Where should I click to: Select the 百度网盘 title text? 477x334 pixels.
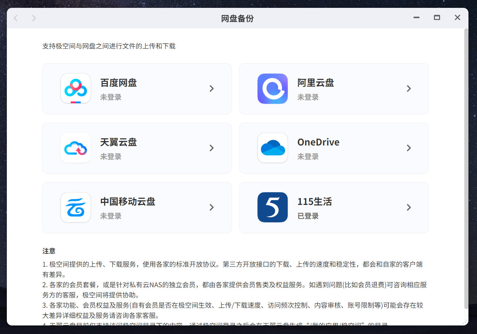point(118,83)
